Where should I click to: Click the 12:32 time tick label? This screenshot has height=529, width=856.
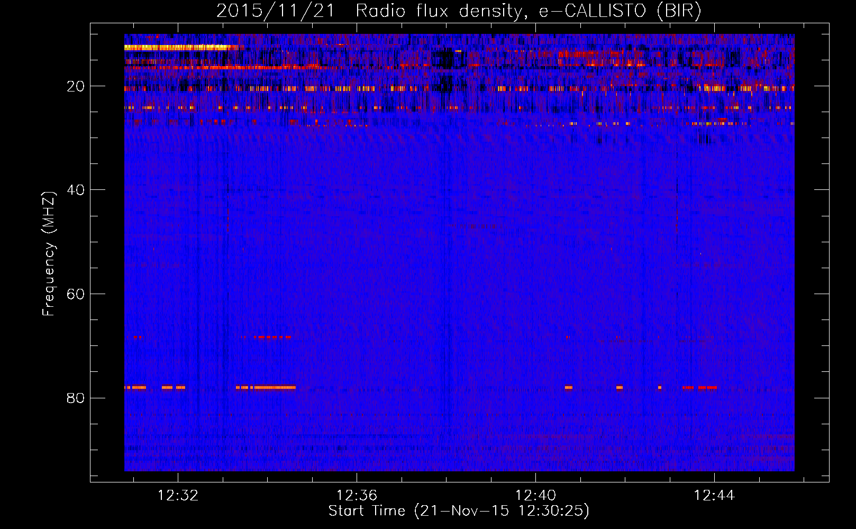tap(178, 495)
